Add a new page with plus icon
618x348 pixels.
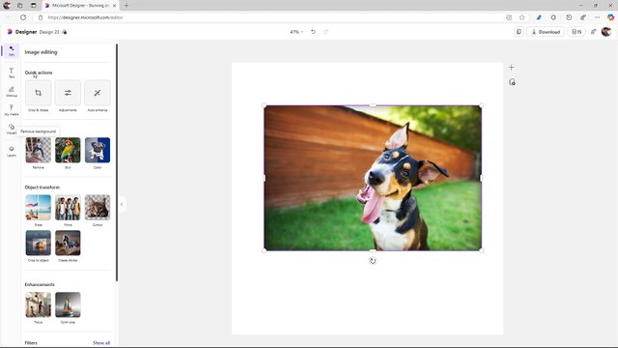(x=511, y=68)
